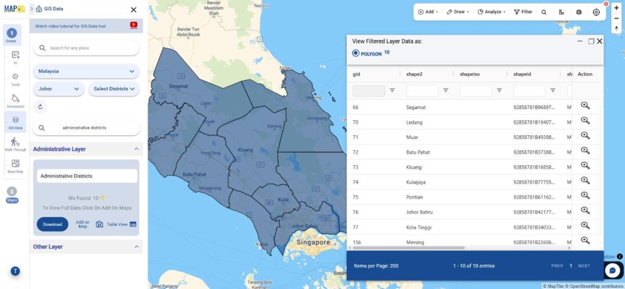Go to the NEXT page of entries
This screenshot has height=289, width=625.
pos(584,266)
